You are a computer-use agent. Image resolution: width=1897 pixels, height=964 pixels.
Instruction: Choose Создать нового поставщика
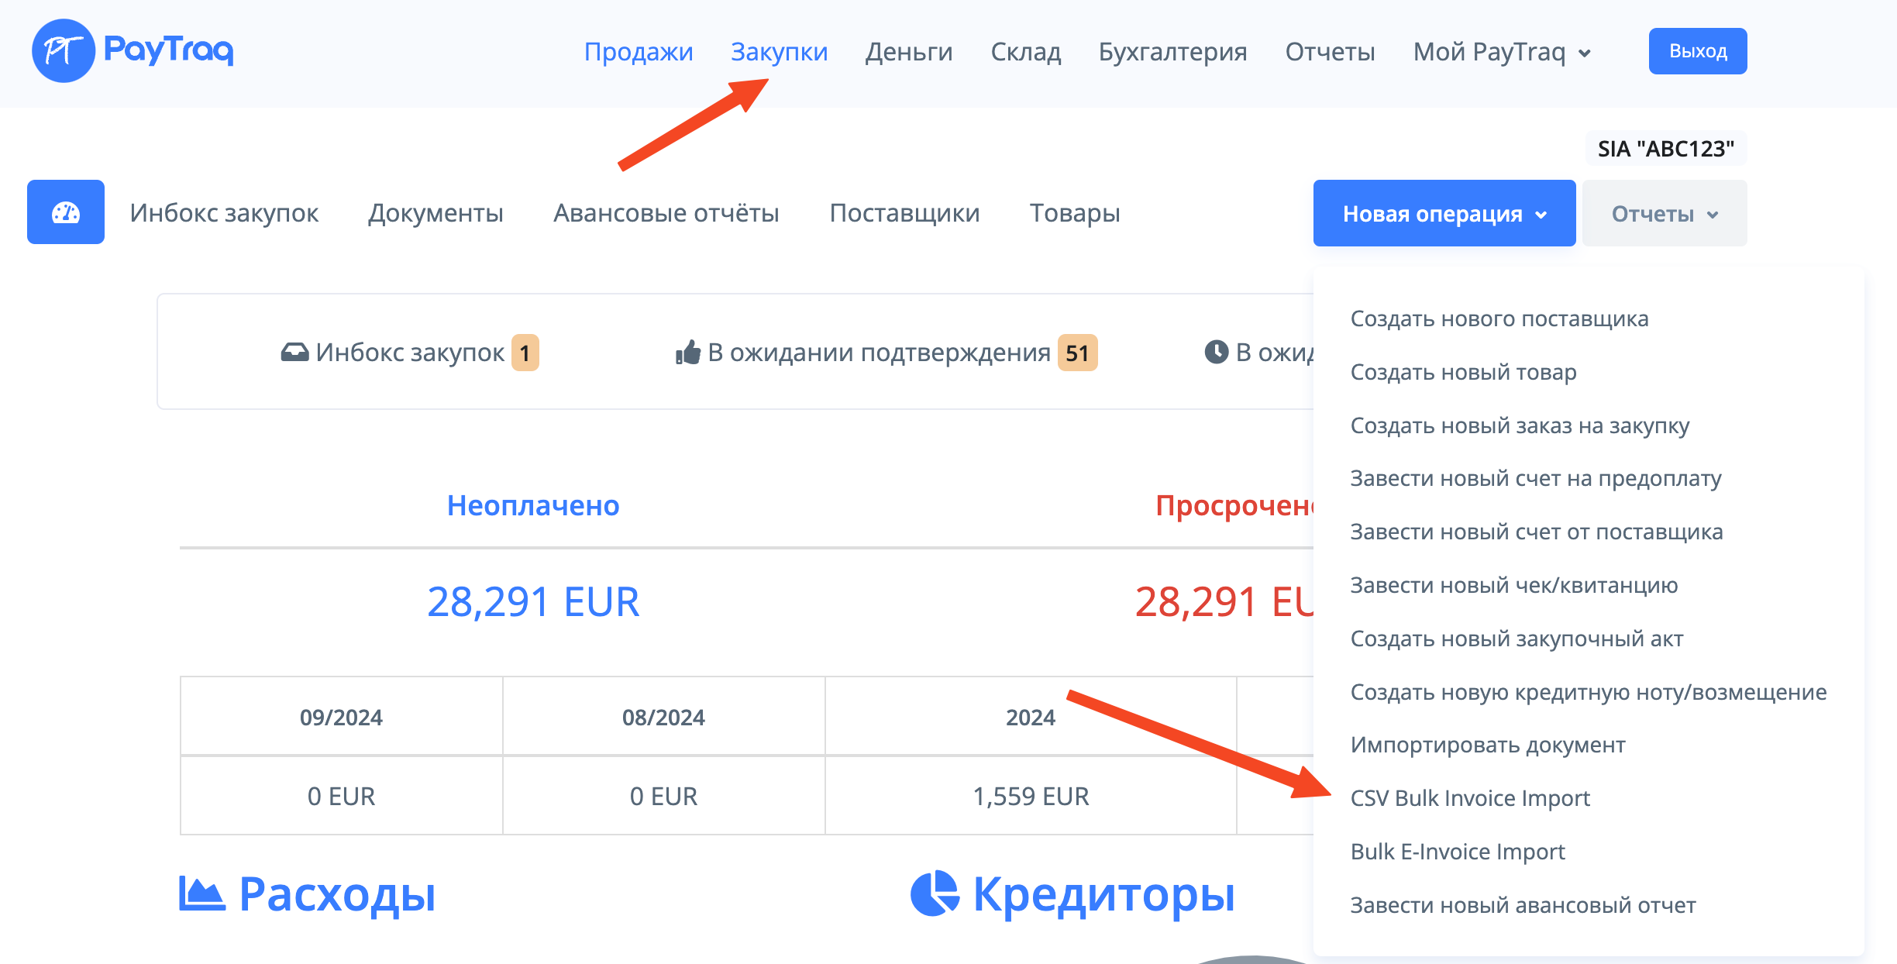1499,318
